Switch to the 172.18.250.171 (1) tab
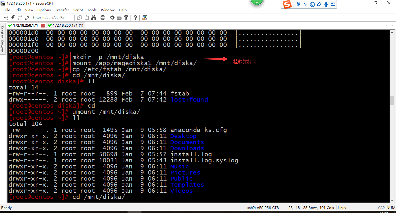 (66, 25)
